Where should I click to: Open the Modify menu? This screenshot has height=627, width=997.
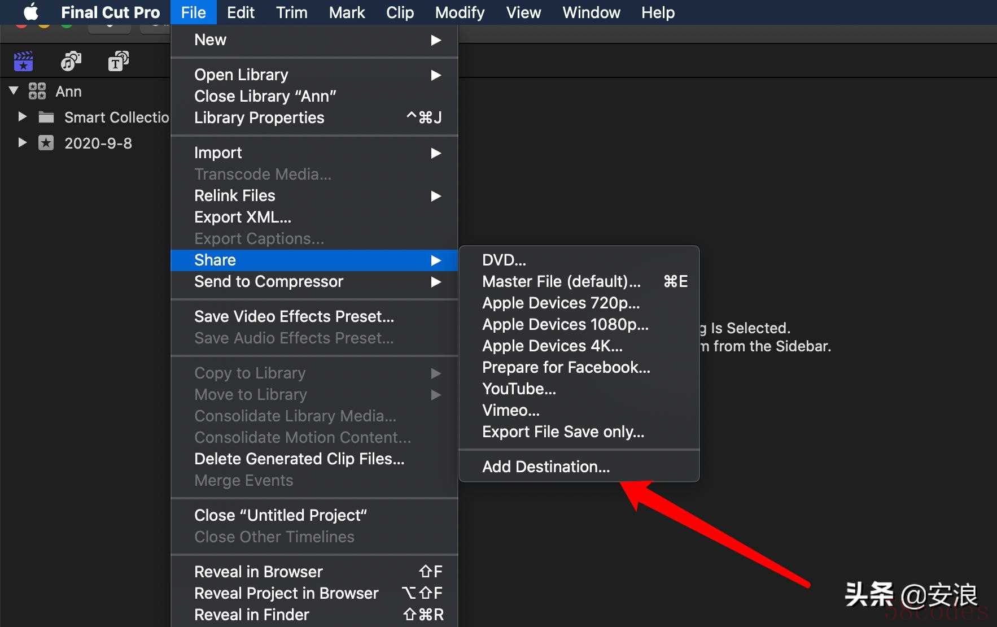pos(460,12)
